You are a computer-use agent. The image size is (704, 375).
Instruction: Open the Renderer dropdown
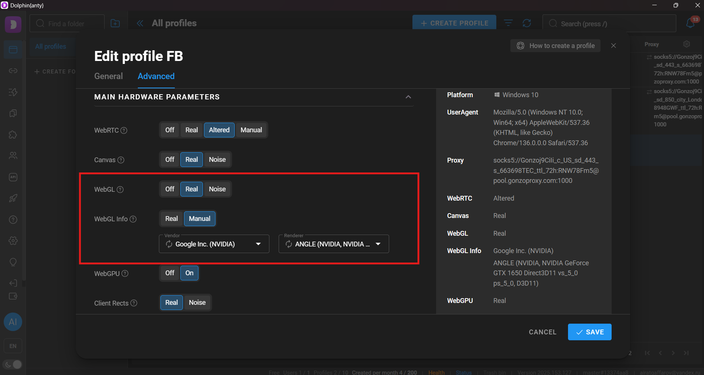pos(378,244)
